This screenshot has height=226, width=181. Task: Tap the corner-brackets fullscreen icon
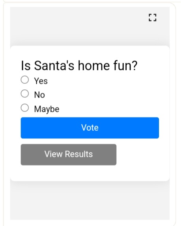coord(153,18)
